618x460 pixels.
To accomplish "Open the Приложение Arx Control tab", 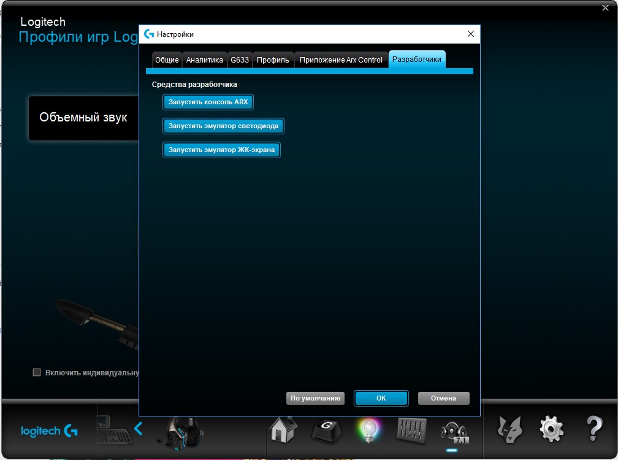I will pyautogui.click(x=341, y=60).
